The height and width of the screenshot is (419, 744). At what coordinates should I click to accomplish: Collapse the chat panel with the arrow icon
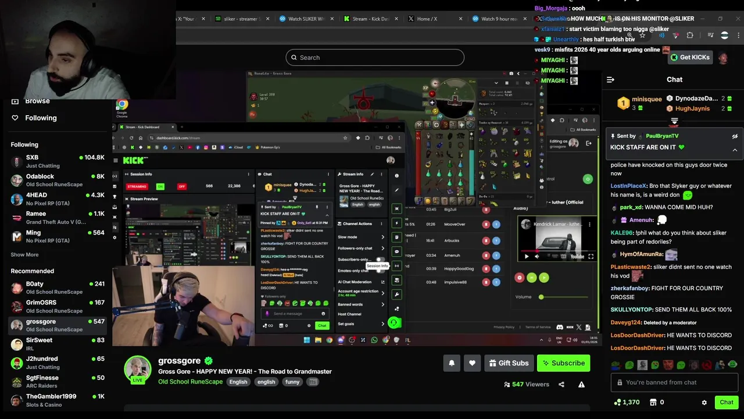pos(610,80)
